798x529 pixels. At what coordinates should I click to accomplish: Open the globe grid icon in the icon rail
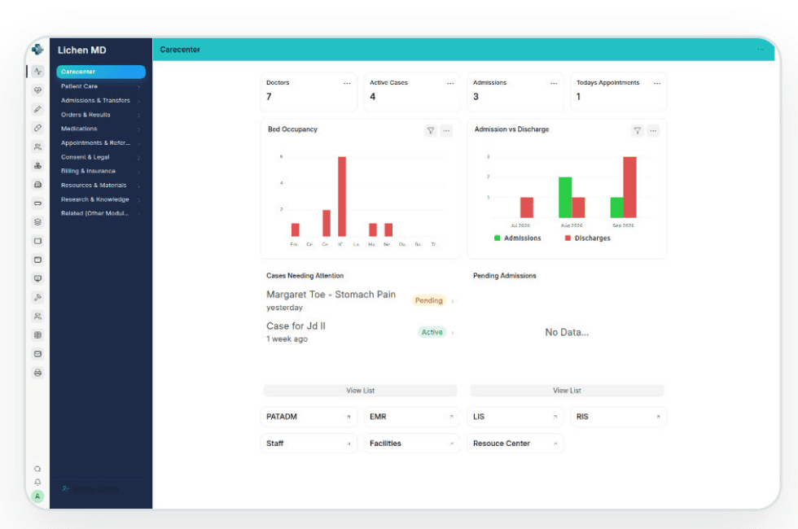coord(37,334)
